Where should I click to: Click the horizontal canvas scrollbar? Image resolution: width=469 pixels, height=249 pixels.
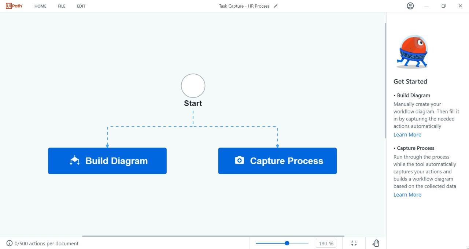pyautogui.click(x=213, y=236)
